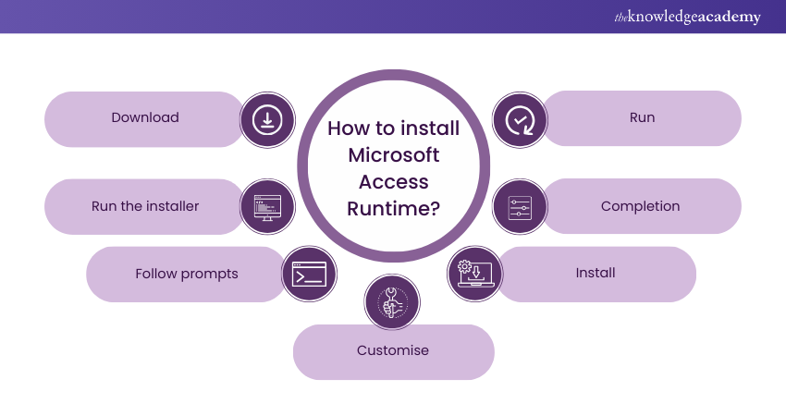Image resolution: width=786 pixels, height=416 pixels.
Task: Click the Run the installer label
Action: click(x=145, y=206)
